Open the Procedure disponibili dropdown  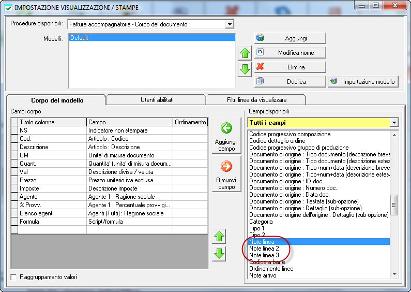[x=230, y=24]
